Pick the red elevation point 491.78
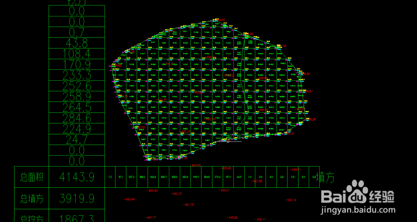This screenshot has height=222, width=417. [x=188, y=205]
